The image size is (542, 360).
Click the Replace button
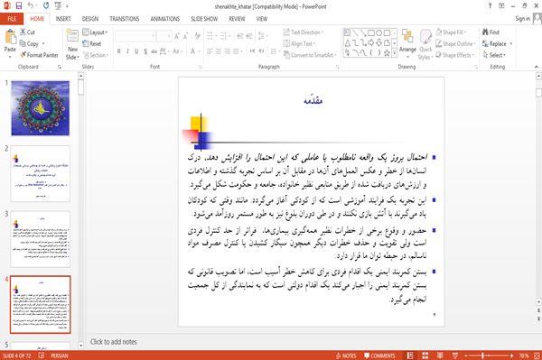point(498,44)
